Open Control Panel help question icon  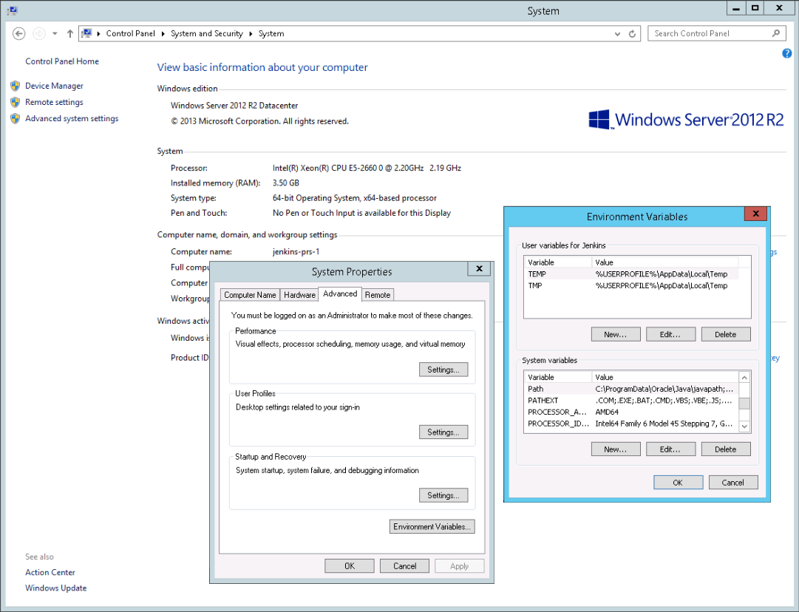click(787, 54)
